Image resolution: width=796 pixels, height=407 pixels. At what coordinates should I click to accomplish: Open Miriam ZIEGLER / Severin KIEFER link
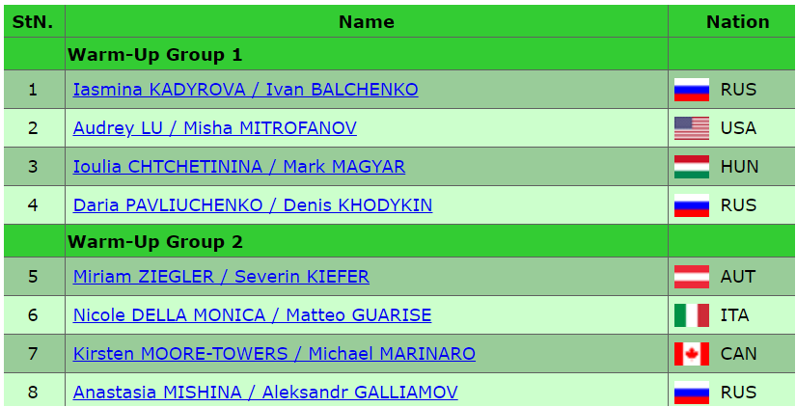coord(221,277)
